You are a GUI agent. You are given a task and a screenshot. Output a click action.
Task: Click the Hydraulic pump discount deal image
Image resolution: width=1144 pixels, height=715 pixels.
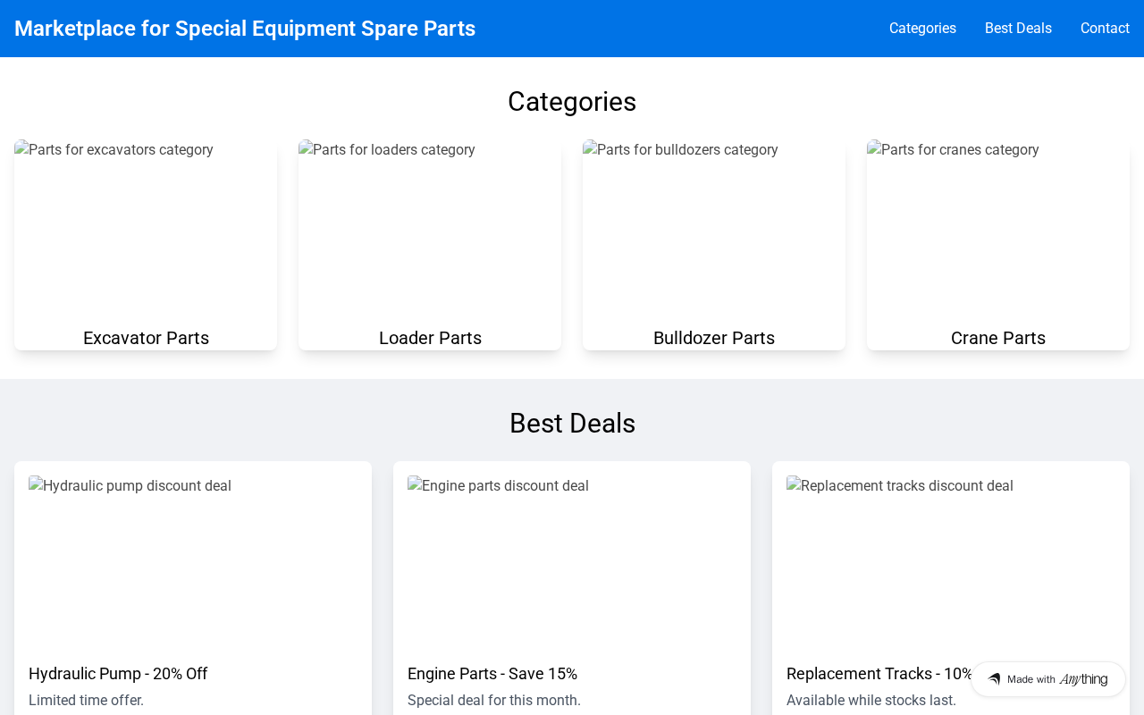click(193, 561)
